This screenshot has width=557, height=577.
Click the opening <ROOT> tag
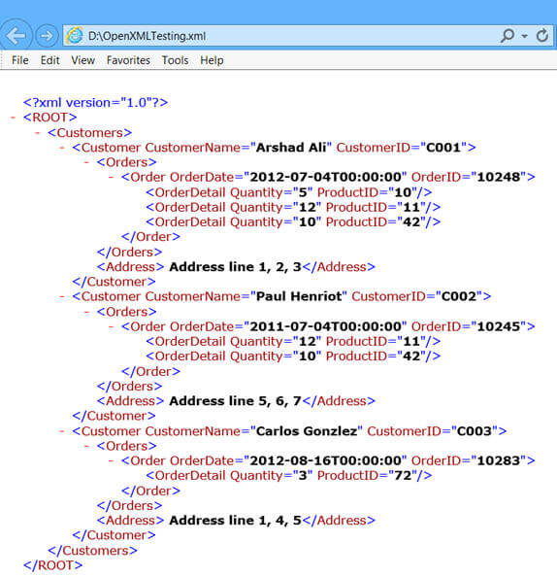[50, 118]
